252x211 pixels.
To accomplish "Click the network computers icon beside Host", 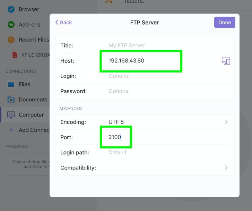I will (x=226, y=61).
